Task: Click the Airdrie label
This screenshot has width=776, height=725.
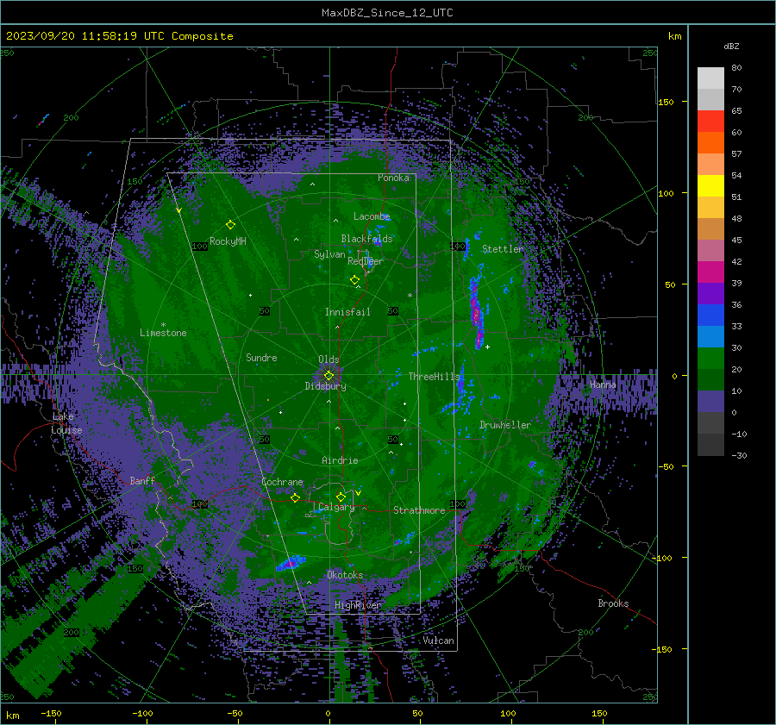Action: tap(340, 460)
